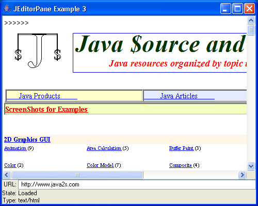Screen dimensions: 258x206
Task: Click the 'Type: text/html' status text
Action: tap(21, 200)
